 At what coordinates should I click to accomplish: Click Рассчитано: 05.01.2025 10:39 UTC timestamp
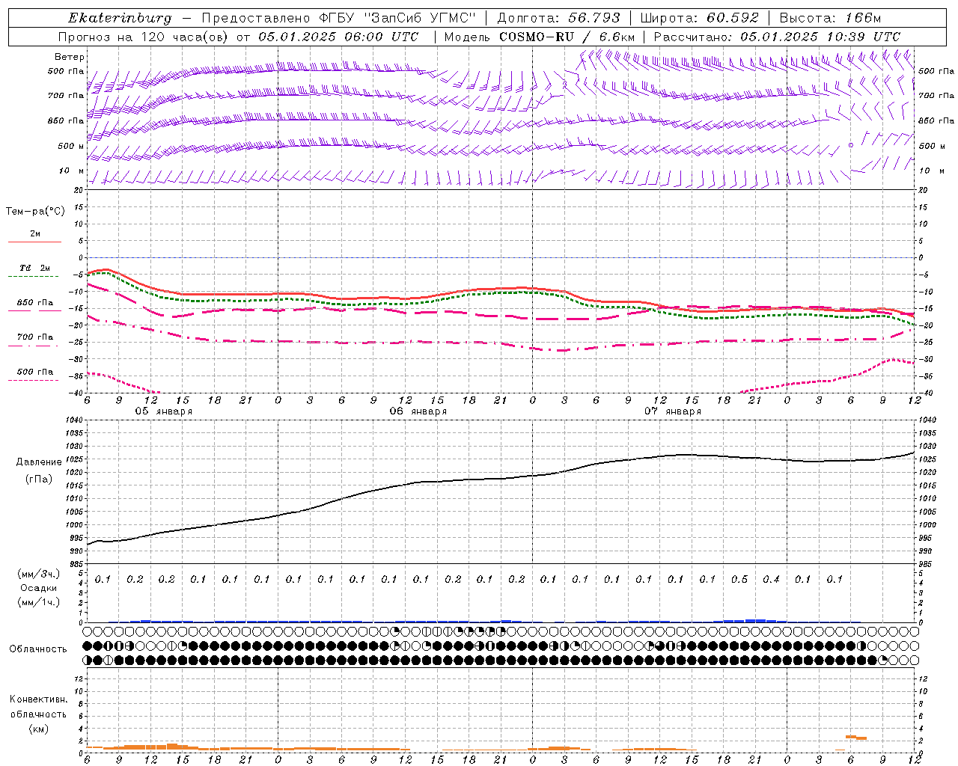click(777, 37)
